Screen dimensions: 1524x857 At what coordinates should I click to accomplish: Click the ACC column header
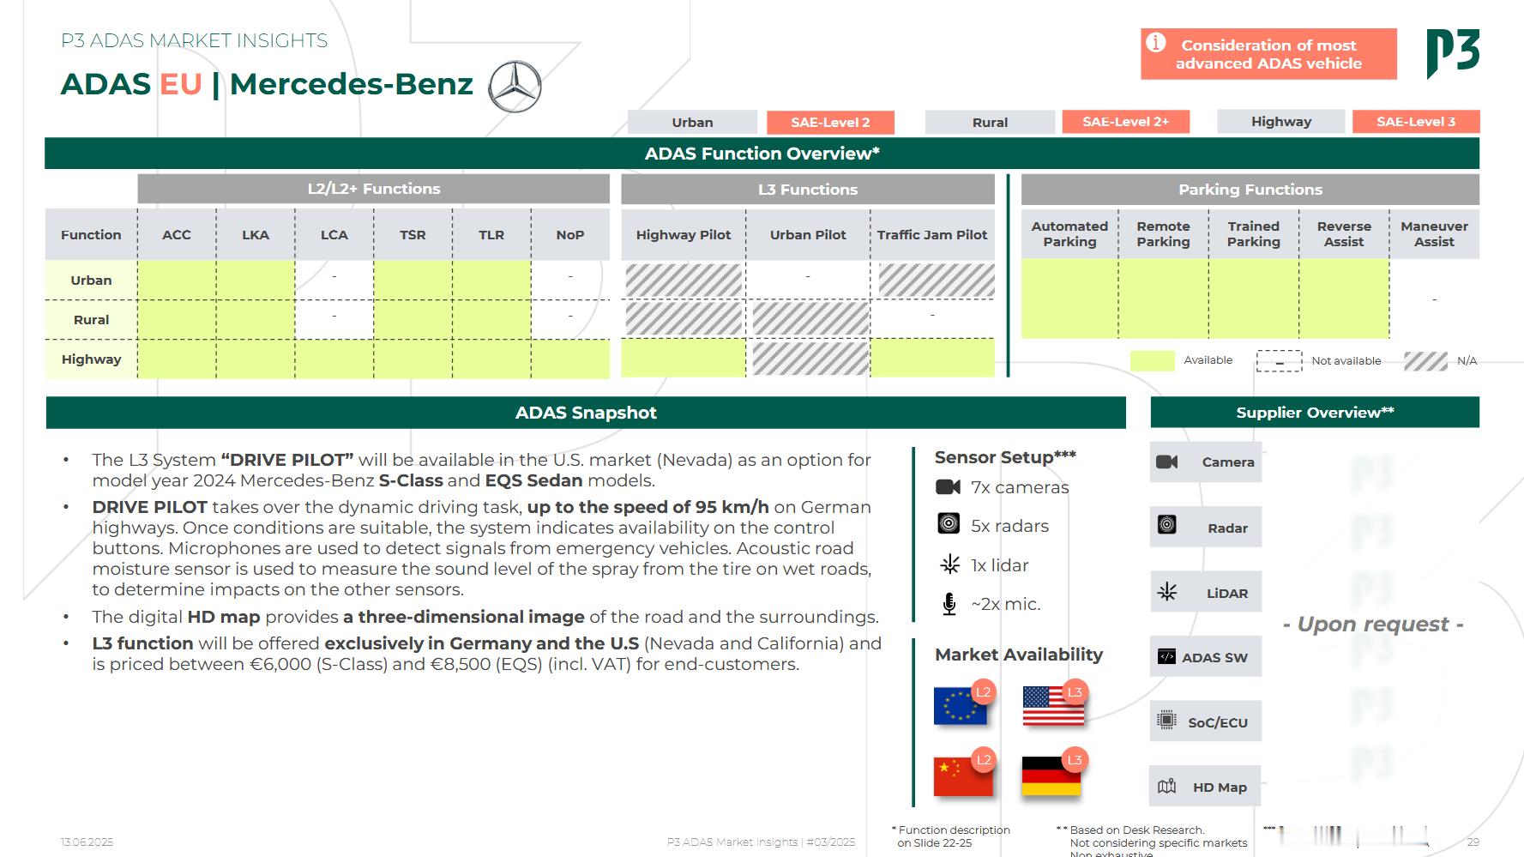tap(177, 234)
